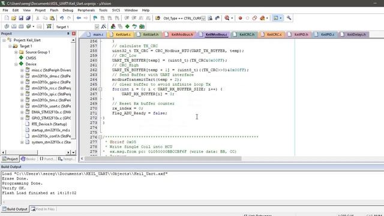Toggle enable/disable breakpoint hollow circle icon

click(x=247, y=18)
